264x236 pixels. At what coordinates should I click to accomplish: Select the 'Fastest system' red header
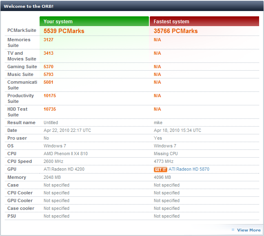(204, 21)
